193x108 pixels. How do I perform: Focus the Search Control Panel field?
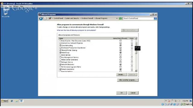[x=138, y=18]
